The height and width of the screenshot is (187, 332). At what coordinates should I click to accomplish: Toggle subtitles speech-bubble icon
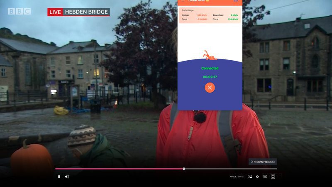point(265,177)
